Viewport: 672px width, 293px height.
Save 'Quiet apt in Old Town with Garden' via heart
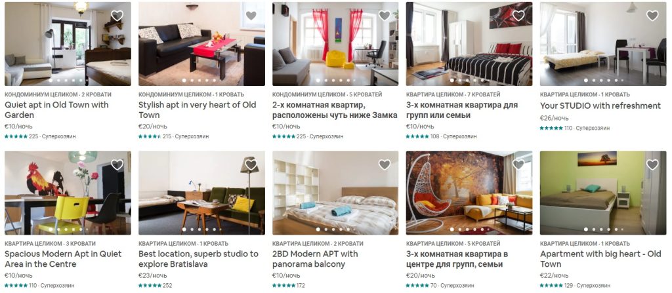117,16
